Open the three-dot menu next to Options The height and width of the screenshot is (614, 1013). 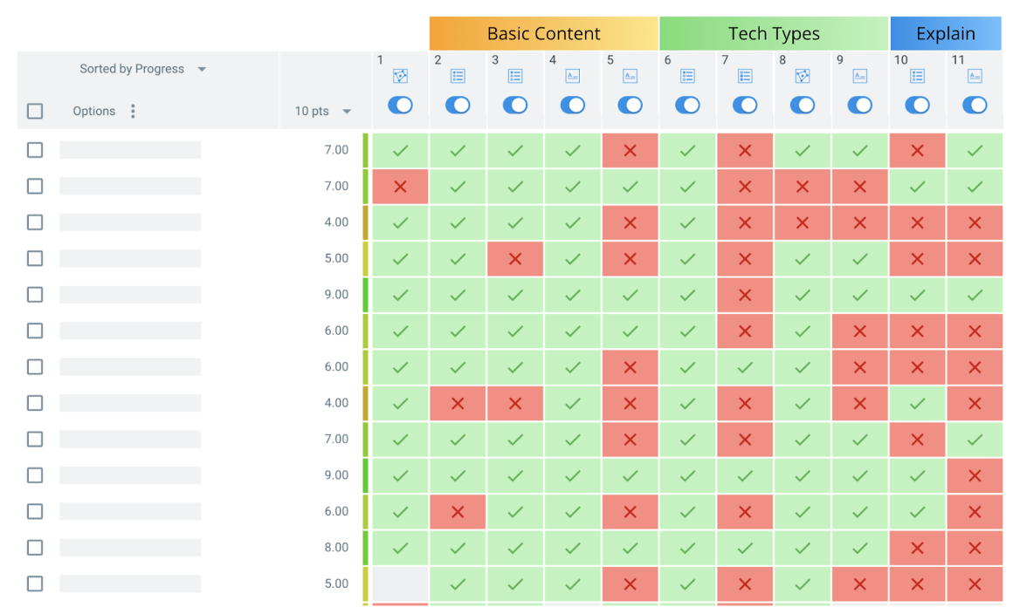click(133, 111)
